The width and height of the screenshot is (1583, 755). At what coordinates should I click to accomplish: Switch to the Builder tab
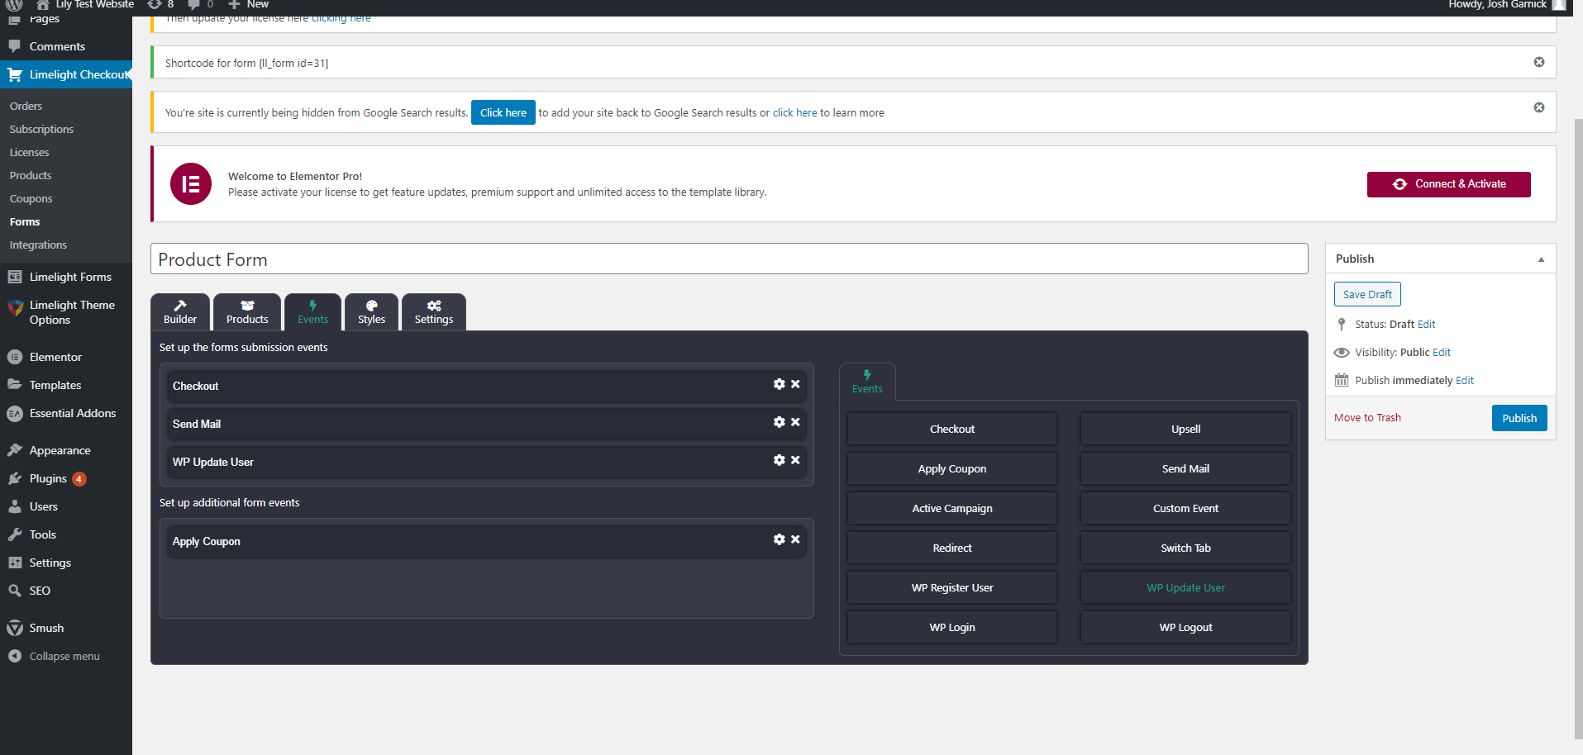[180, 312]
